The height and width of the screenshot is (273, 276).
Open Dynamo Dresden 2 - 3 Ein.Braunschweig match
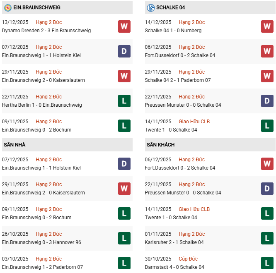[46, 31]
